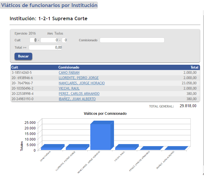Follow the VICCHI, RAUL link
This screenshot has width=204, height=176.
(69, 88)
